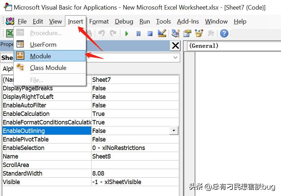
Task: Click the Sheet7 value of (Name)
Action: [x=135, y=79]
